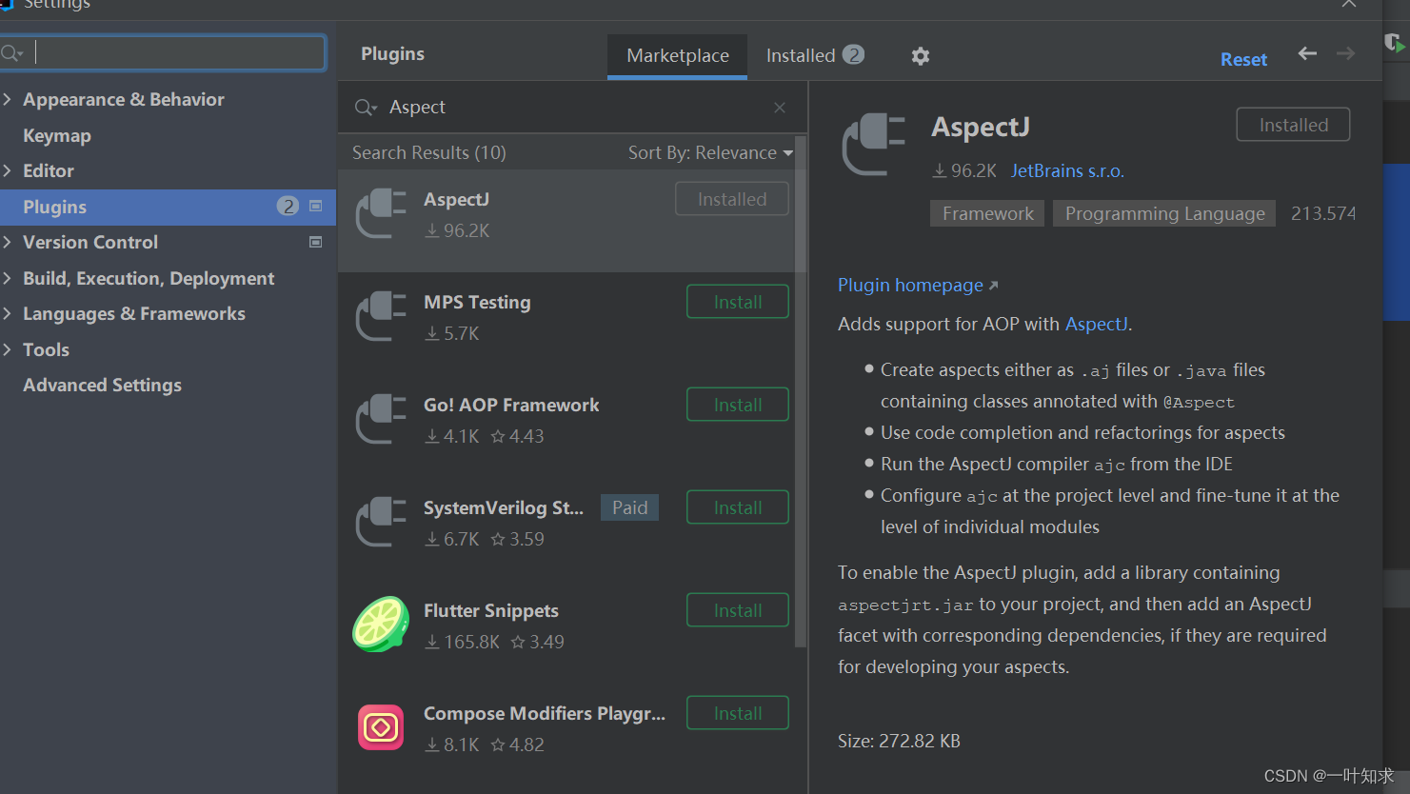This screenshot has height=794, width=1410.
Task: Click the plugin search magnifier icon
Action: [365, 108]
